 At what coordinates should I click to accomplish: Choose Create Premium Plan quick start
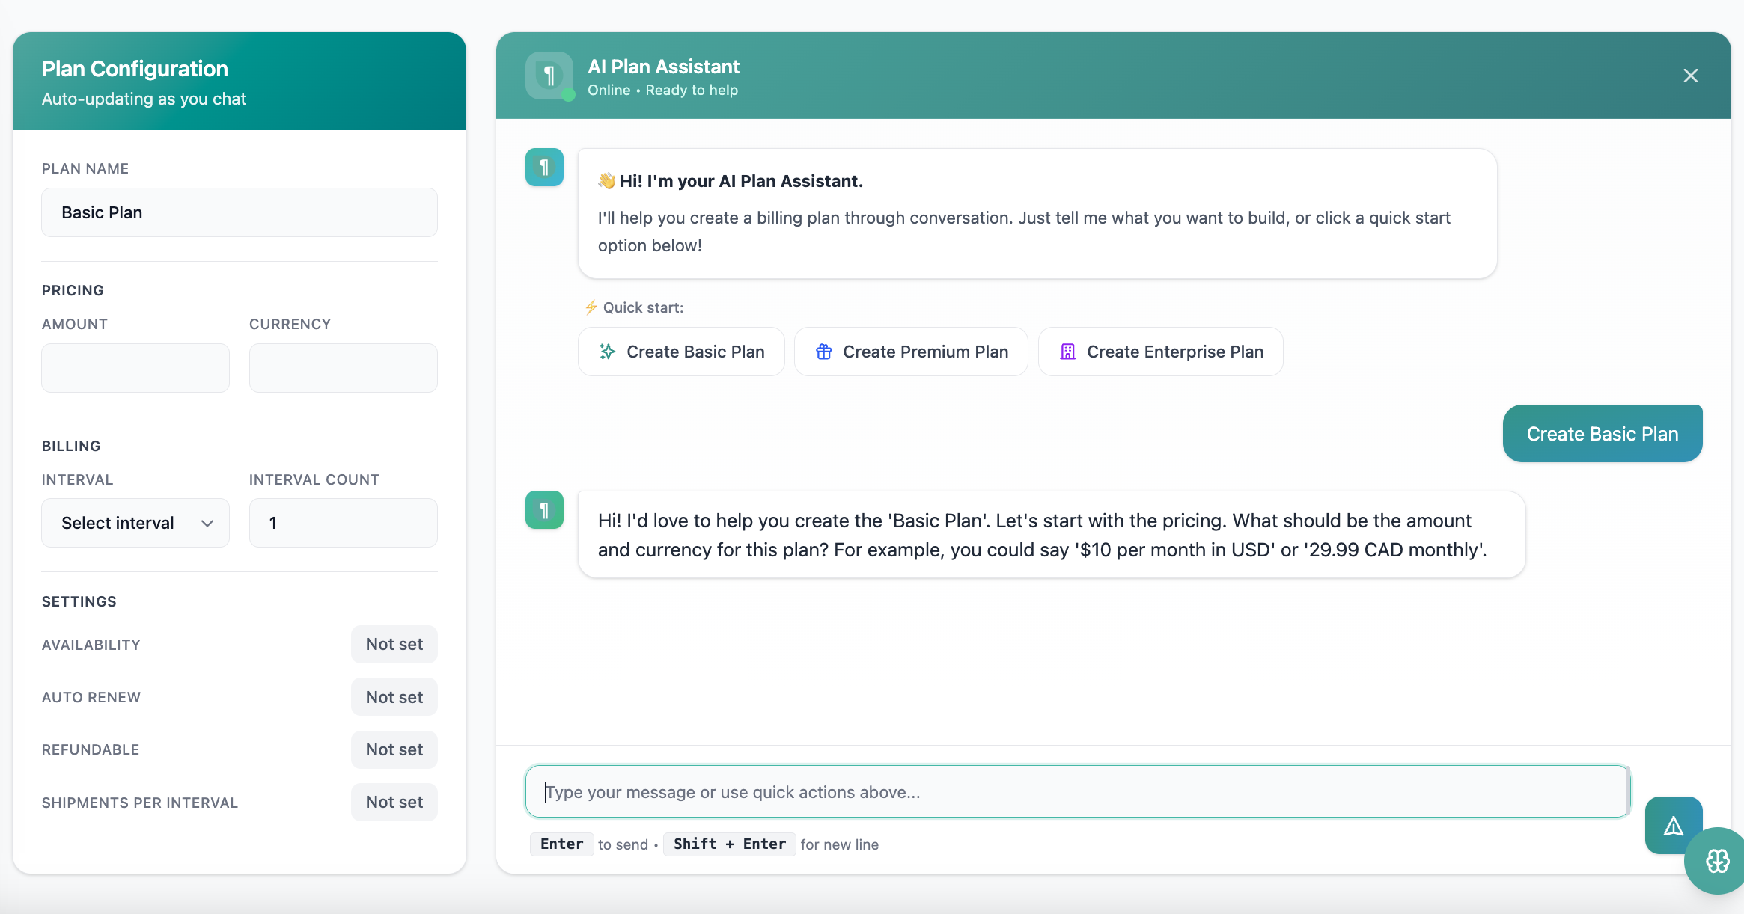pos(911,352)
